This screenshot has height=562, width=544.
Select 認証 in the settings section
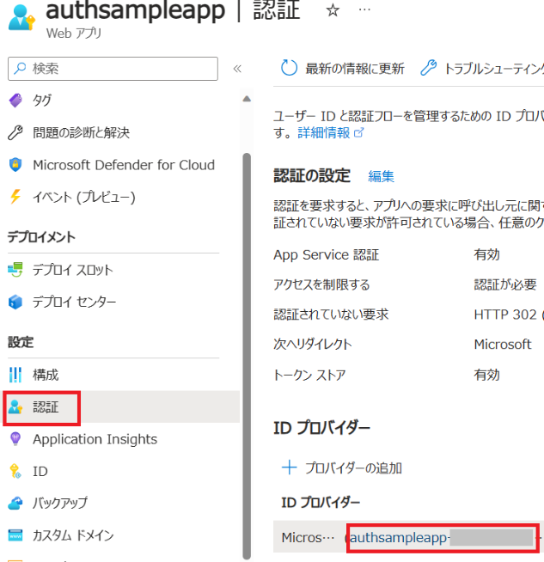[x=46, y=407]
